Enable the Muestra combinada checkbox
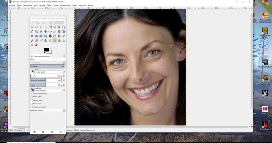This screenshot has height=143, width=272. coord(32,107)
